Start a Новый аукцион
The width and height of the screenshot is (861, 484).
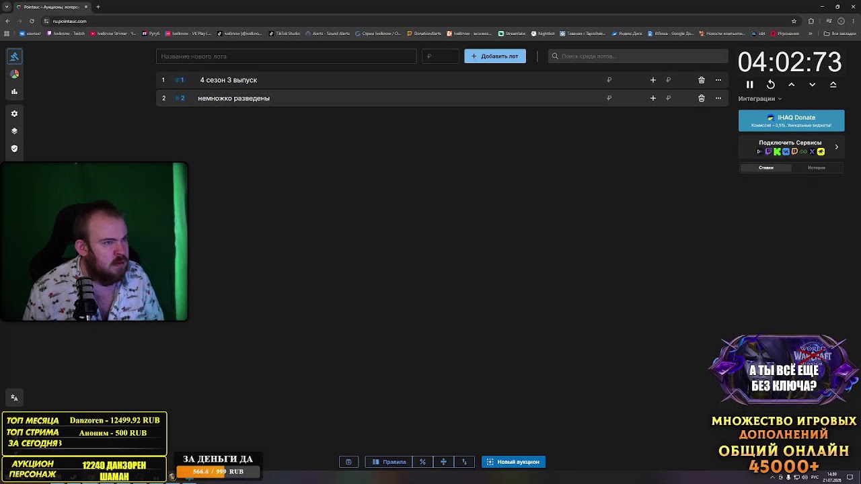513,462
